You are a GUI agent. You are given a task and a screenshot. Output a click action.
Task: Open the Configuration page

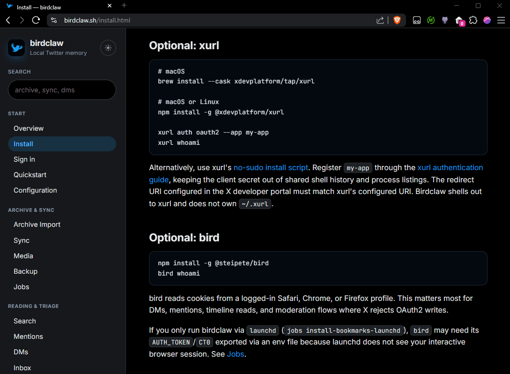coord(35,190)
